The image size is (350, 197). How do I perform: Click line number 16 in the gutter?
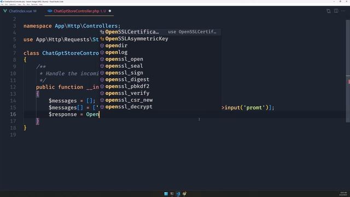pyautogui.click(x=13, y=114)
